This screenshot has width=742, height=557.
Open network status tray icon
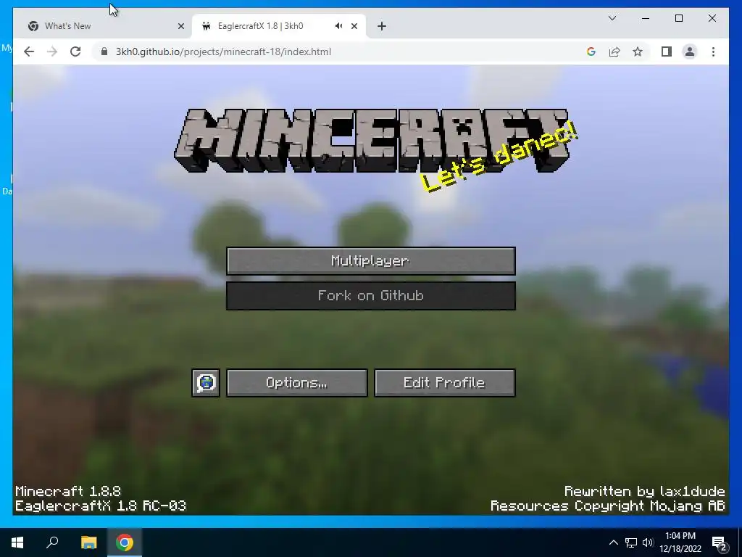coord(631,542)
